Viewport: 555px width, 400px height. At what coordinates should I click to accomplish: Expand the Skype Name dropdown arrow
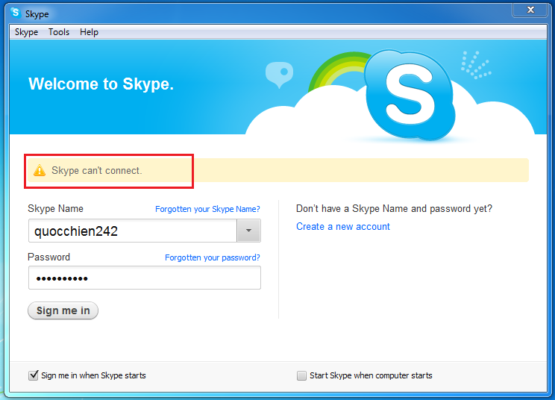click(248, 231)
